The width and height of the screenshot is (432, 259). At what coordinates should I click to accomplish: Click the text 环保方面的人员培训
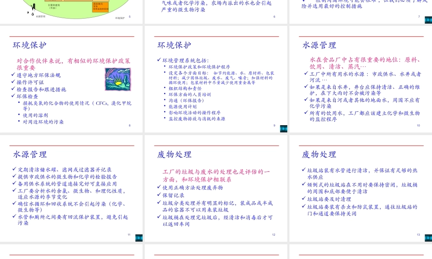coord(190,95)
